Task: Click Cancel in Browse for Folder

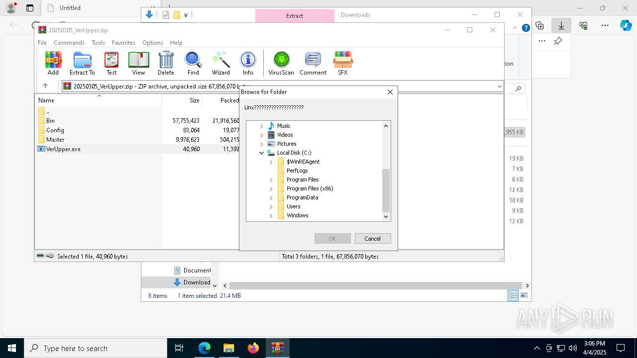Action: [373, 238]
